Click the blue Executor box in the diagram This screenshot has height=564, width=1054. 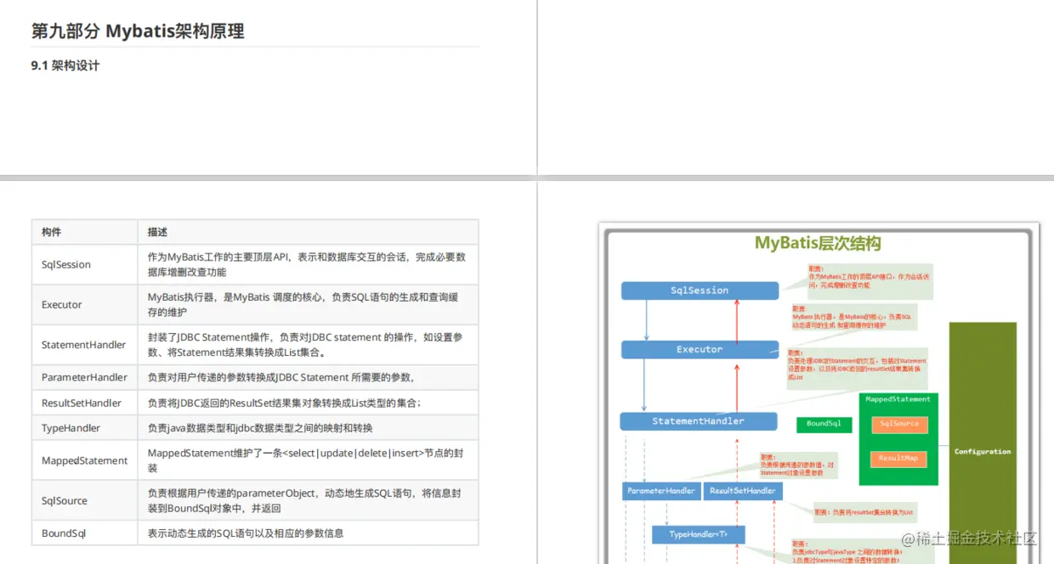coord(700,349)
